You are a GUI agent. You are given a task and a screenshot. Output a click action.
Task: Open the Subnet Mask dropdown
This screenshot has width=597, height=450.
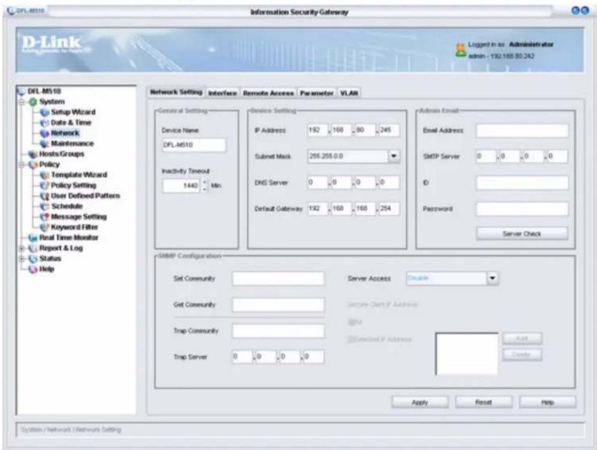[x=394, y=156]
